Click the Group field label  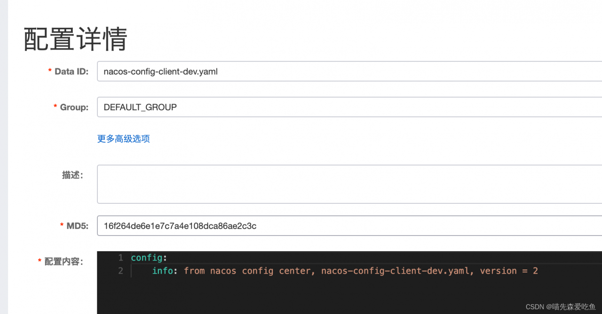pos(74,107)
